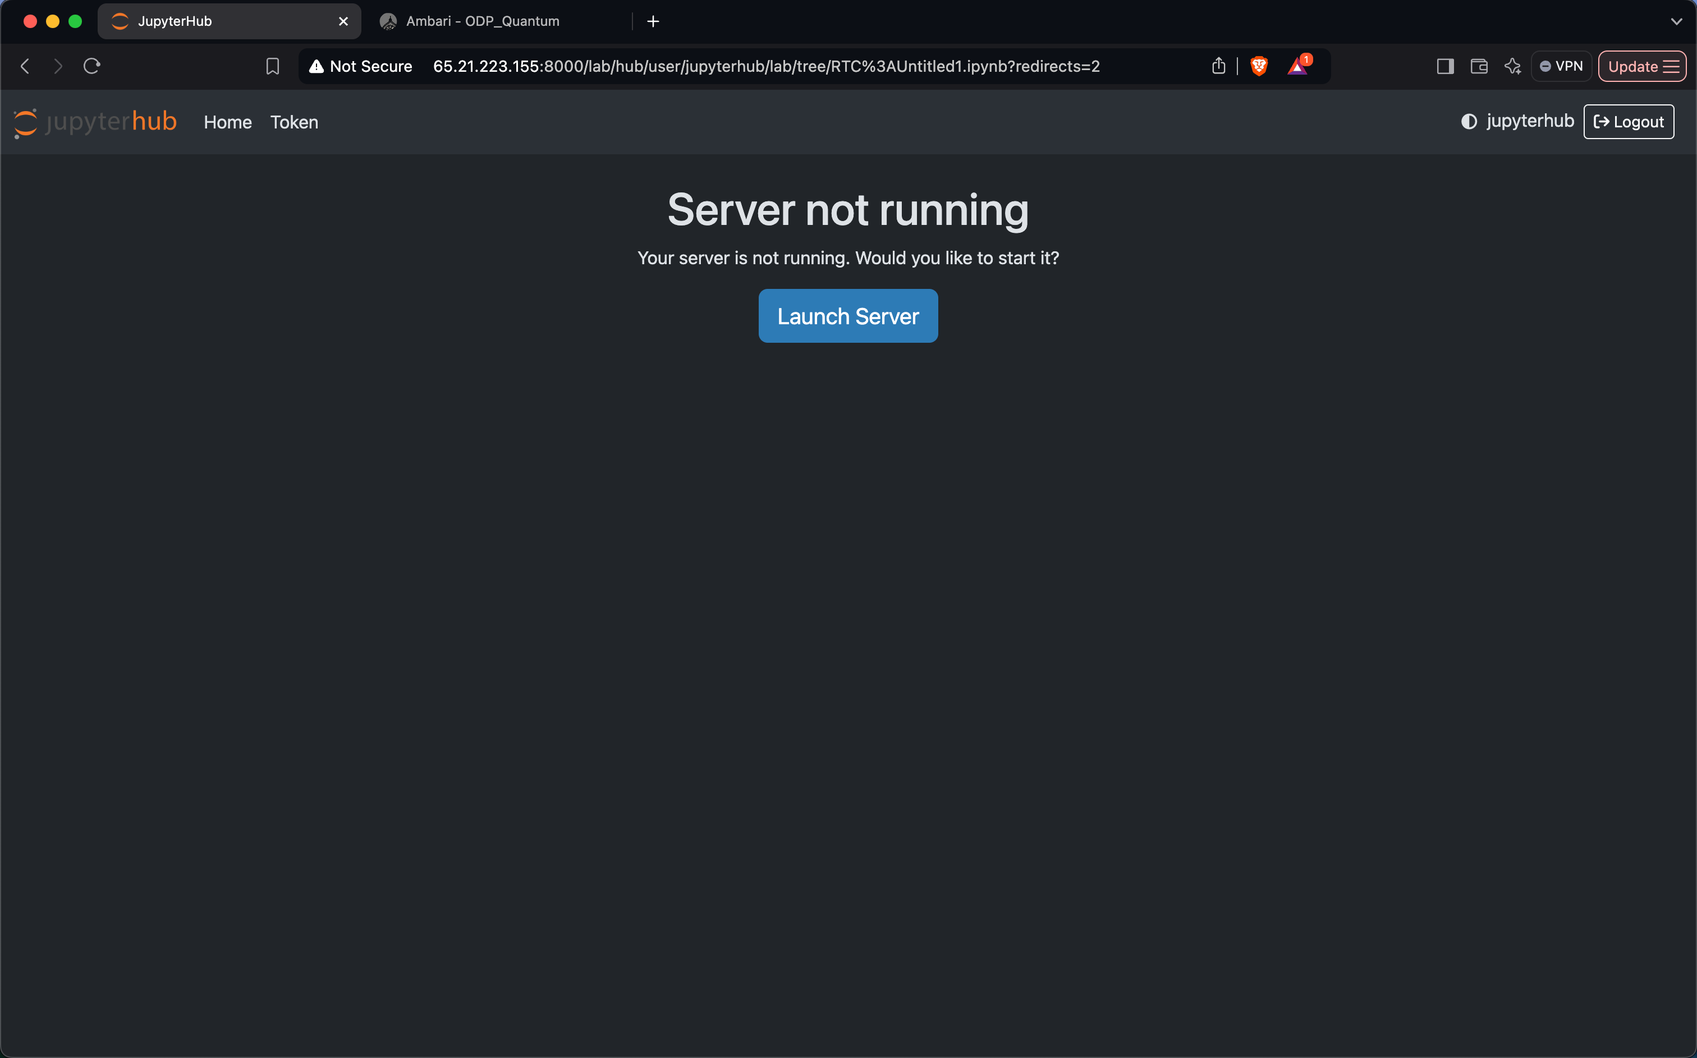Click the 'Your server is not running' message

848,258
